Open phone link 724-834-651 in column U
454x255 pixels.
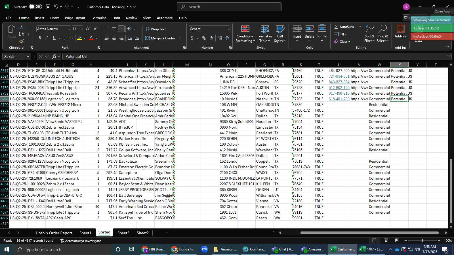339,76
